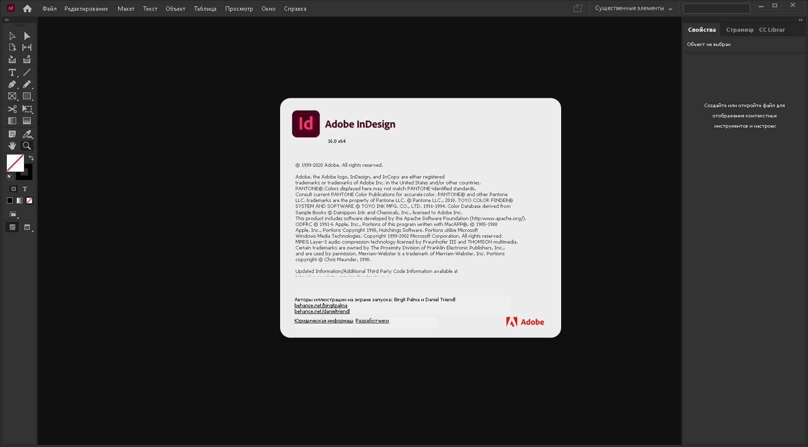Switch to the Свойства tab
This screenshot has height=447, width=808.
coord(701,30)
